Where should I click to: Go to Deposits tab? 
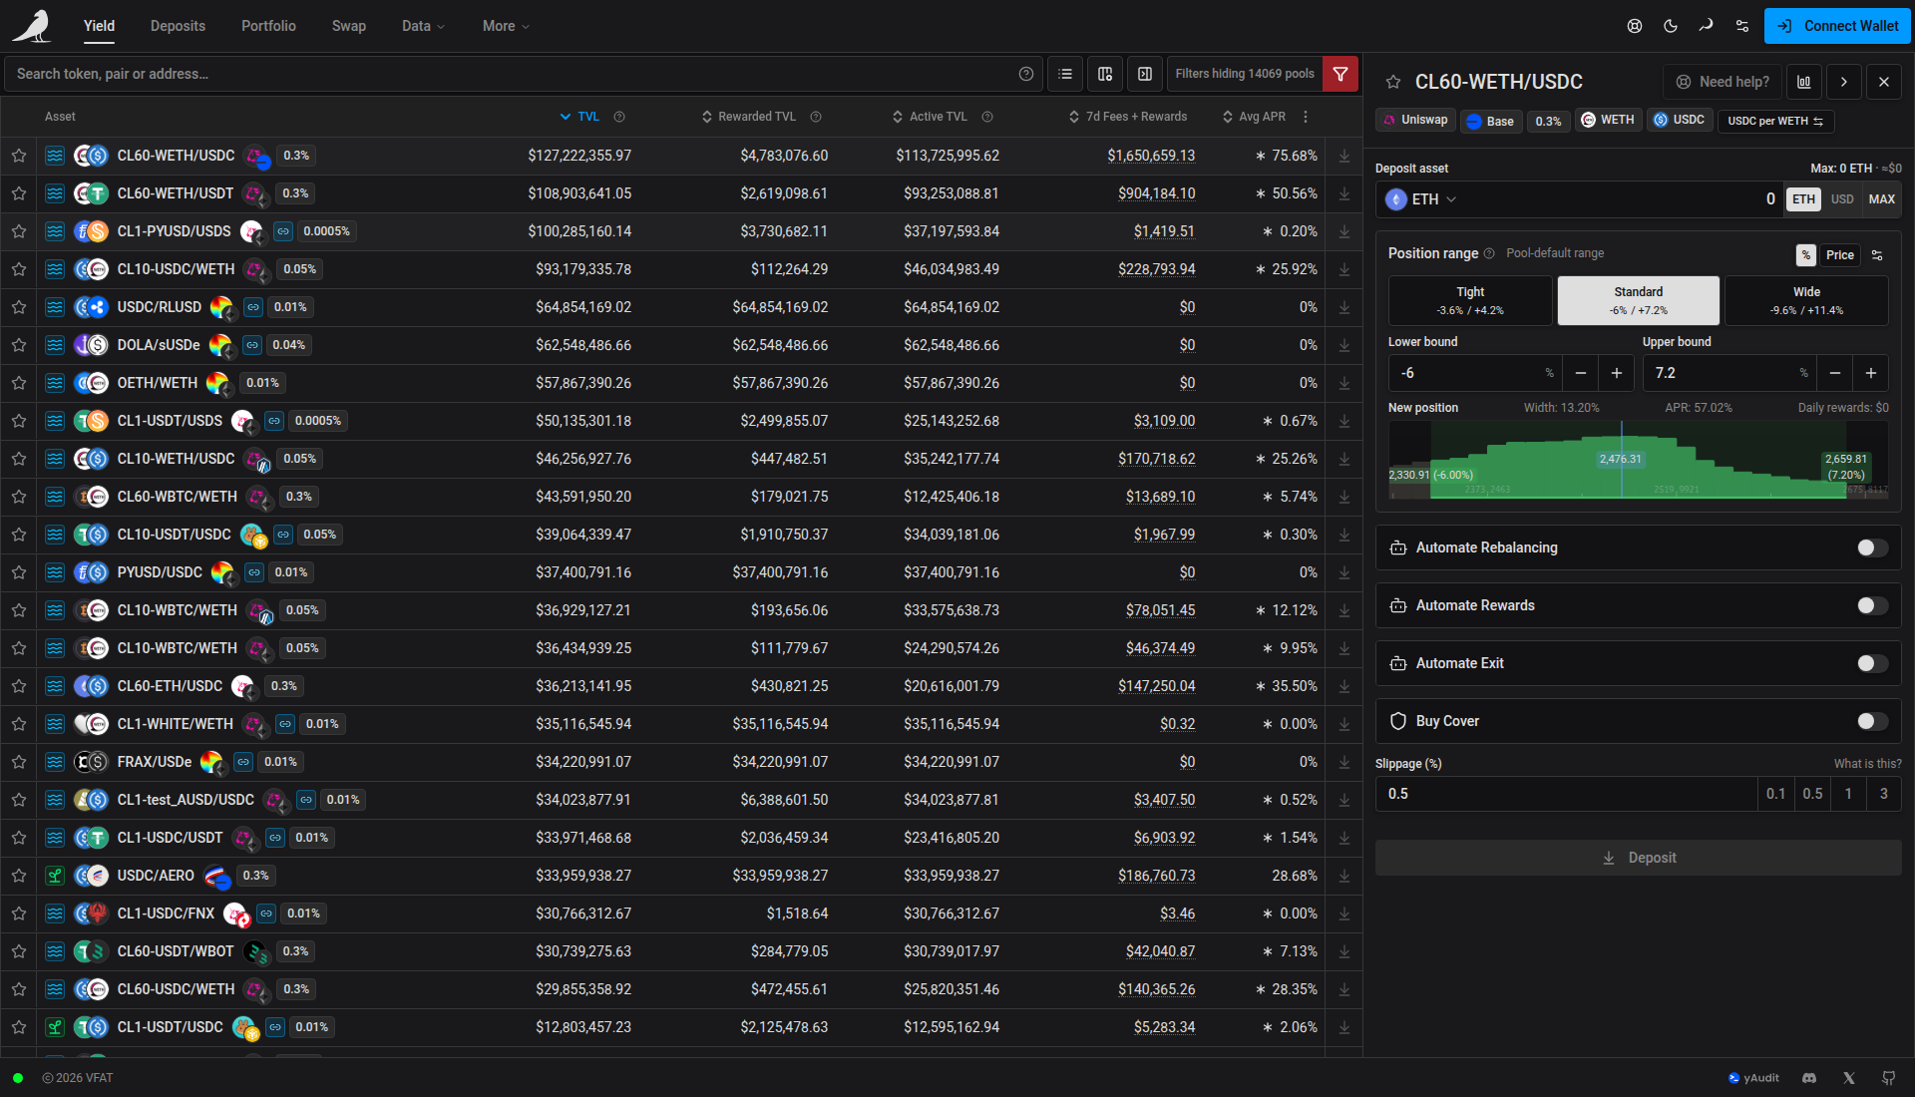(x=178, y=26)
